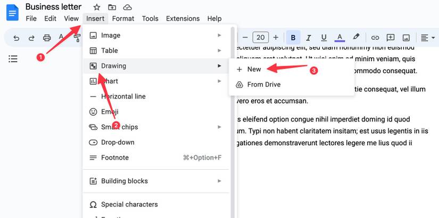Click the Drop-down pill icon
Viewport: 439px width, 218px height.
tap(93, 142)
